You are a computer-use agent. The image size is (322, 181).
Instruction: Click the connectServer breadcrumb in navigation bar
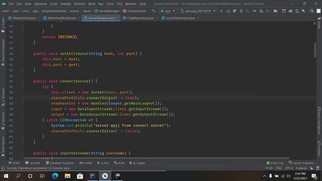coord(134,11)
